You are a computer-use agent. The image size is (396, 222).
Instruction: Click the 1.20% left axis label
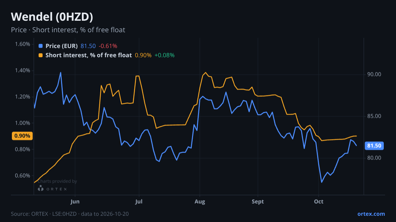pyautogui.click(x=23, y=97)
